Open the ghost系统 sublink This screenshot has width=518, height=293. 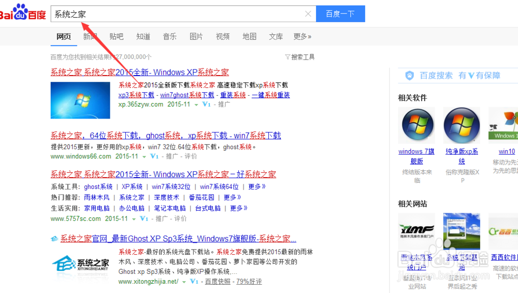[x=98, y=187]
